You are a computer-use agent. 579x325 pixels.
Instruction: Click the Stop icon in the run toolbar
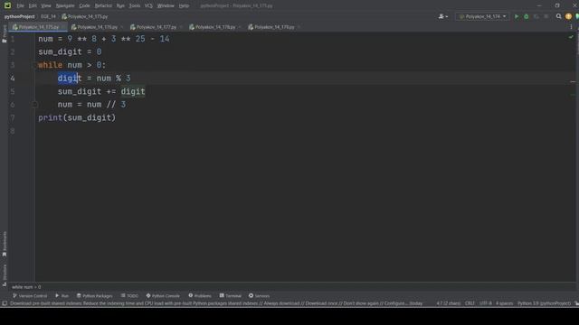[x=546, y=16]
